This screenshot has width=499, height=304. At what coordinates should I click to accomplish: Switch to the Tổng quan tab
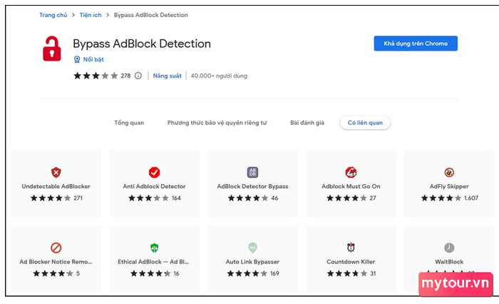[129, 123]
